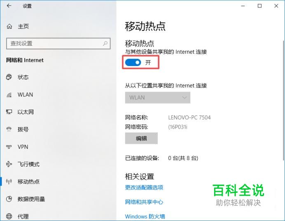The image size is (285, 221).
Task: Select the 飞行模式 airplane icon
Action: [x=9, y=164]
